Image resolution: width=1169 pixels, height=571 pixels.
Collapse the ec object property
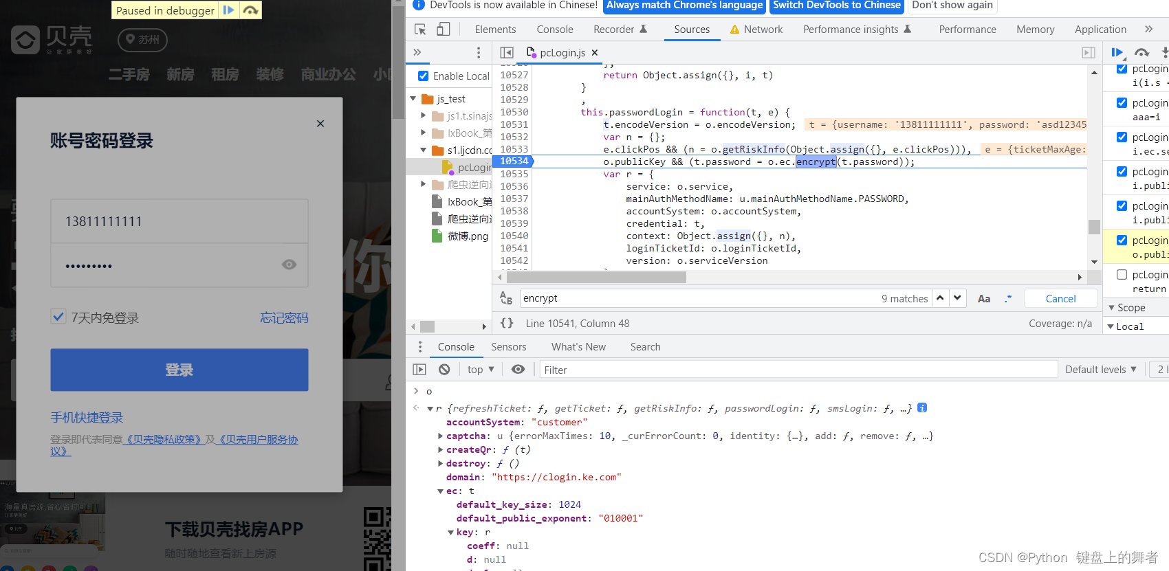pyautogui.click(x=441, y=491)
